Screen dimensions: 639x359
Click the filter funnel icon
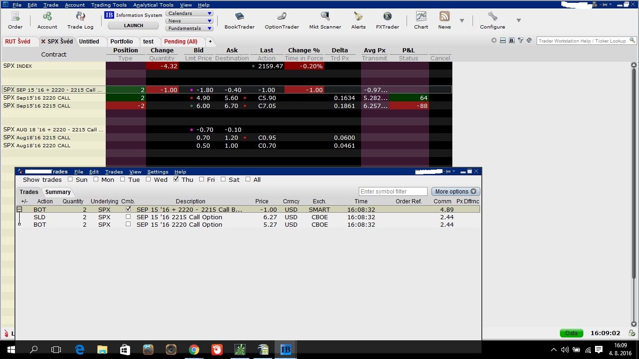[521, 41]
